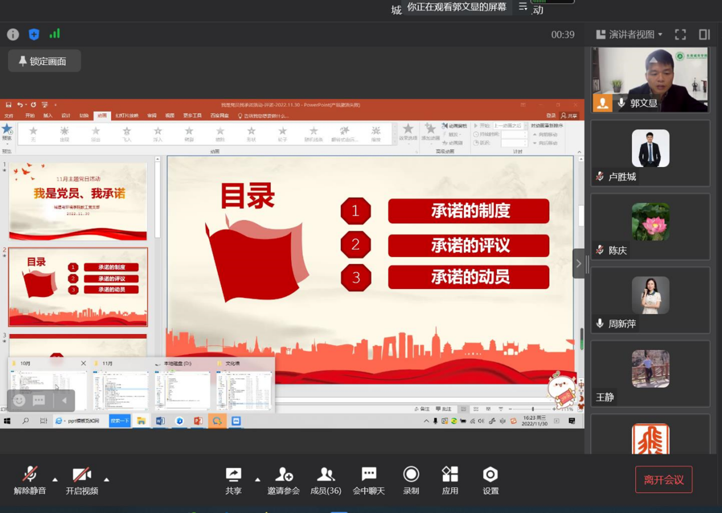Turn on camera with 开启视频
Viewport: 722px width, 513px height.
[82, 481]
